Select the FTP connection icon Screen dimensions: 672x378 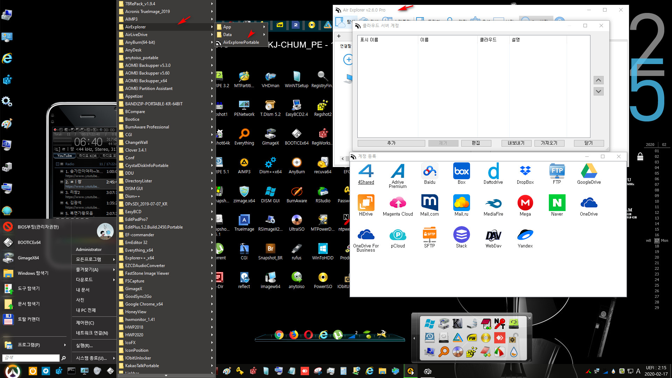[557, 174]
